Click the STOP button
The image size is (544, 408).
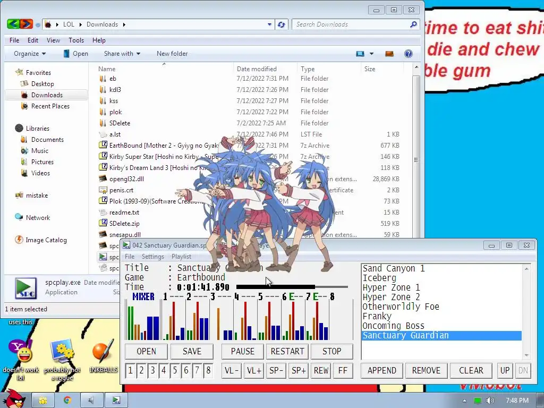point(331,352)
